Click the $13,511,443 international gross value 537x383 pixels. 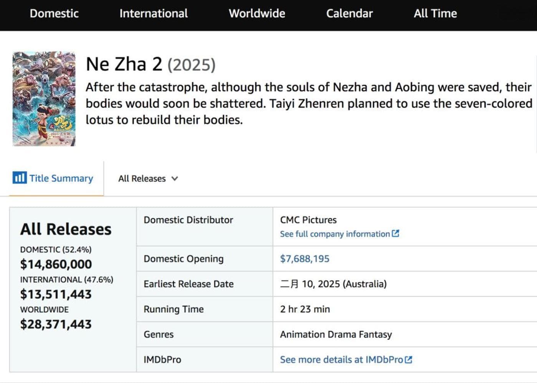56,294
